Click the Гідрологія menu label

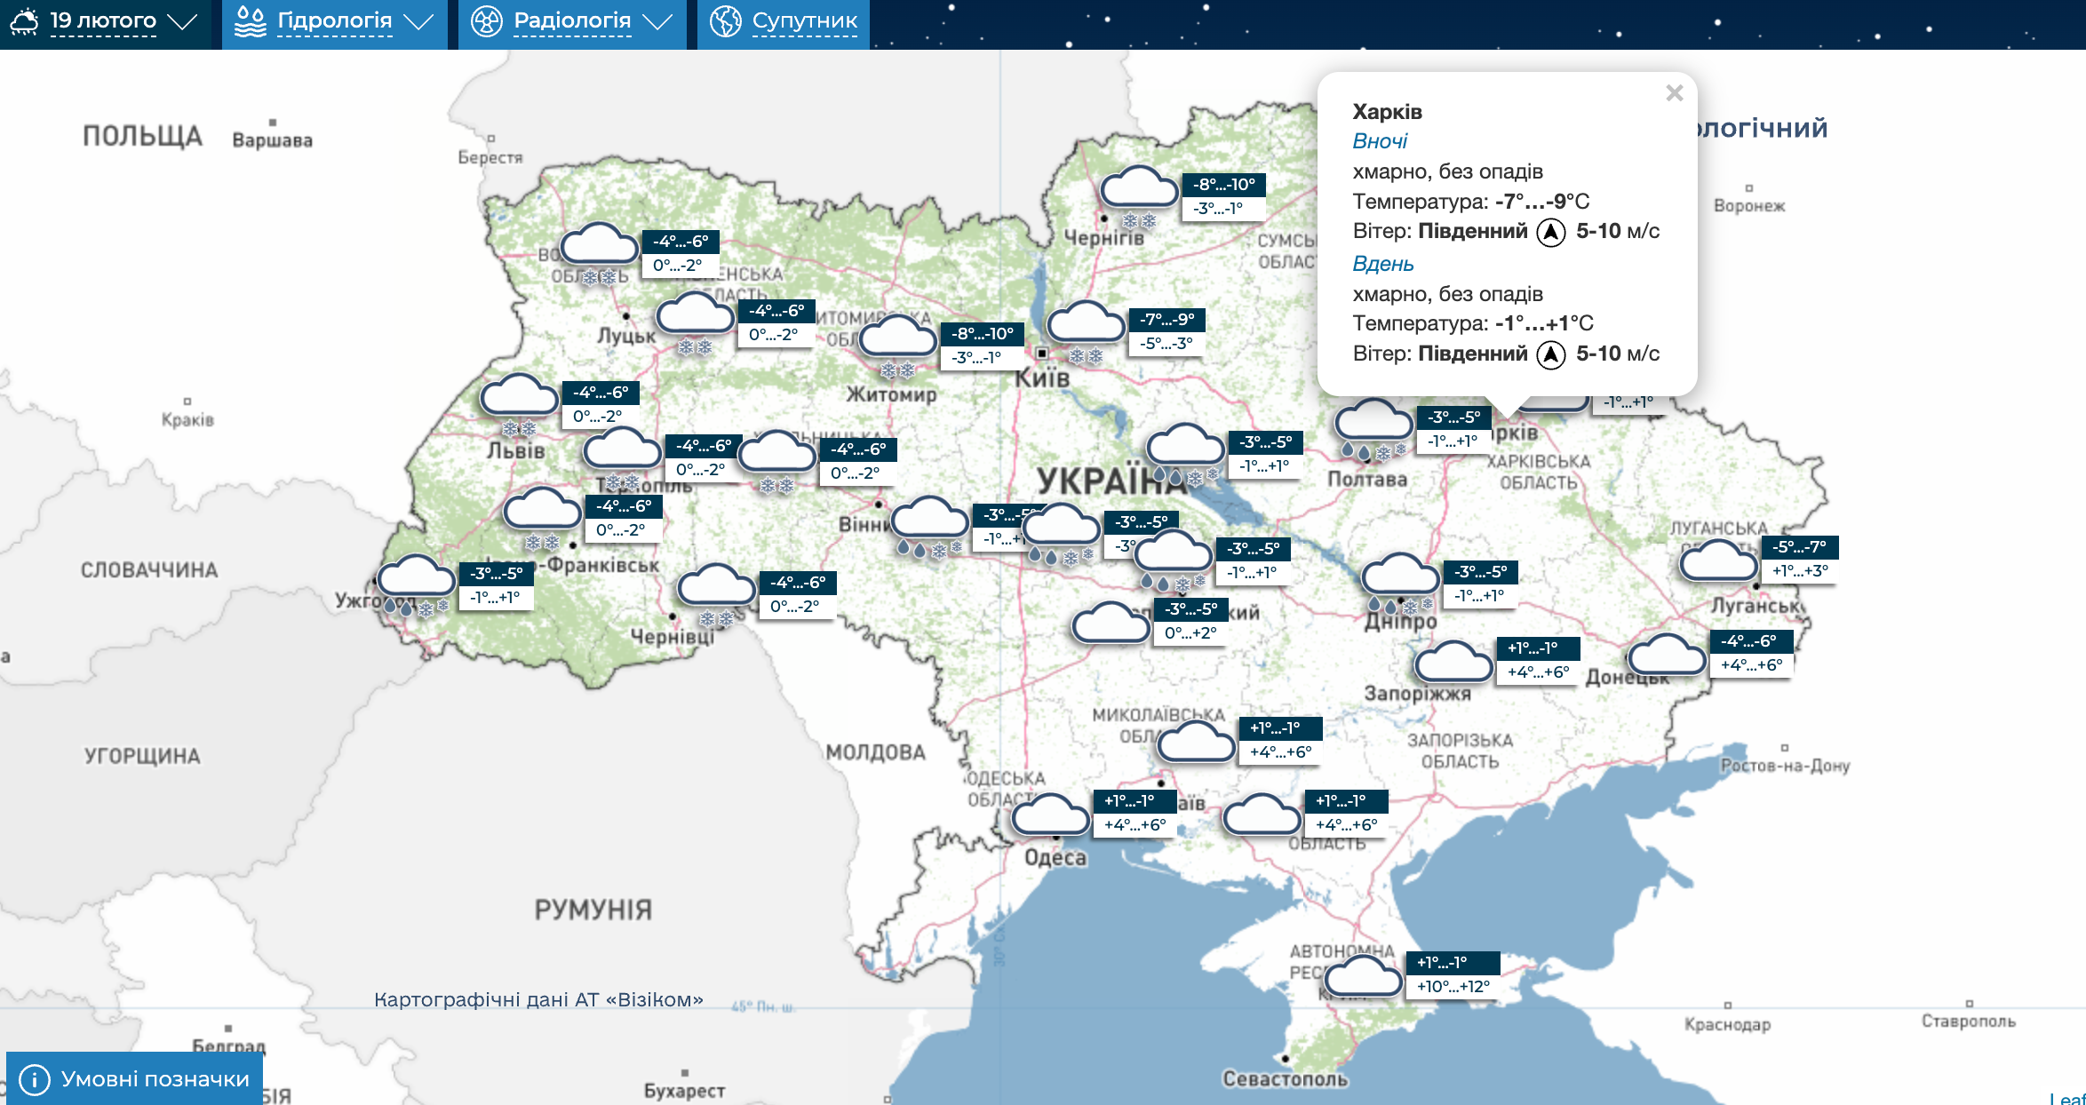tap(334, 21)
